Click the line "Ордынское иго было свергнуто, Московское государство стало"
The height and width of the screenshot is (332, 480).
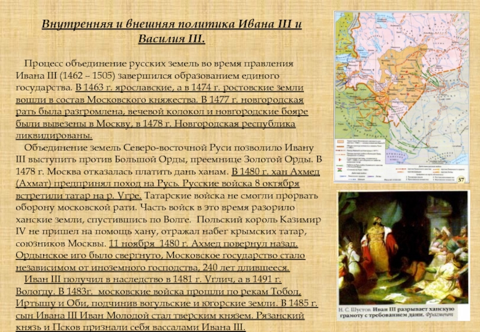(x=160, y=255)
